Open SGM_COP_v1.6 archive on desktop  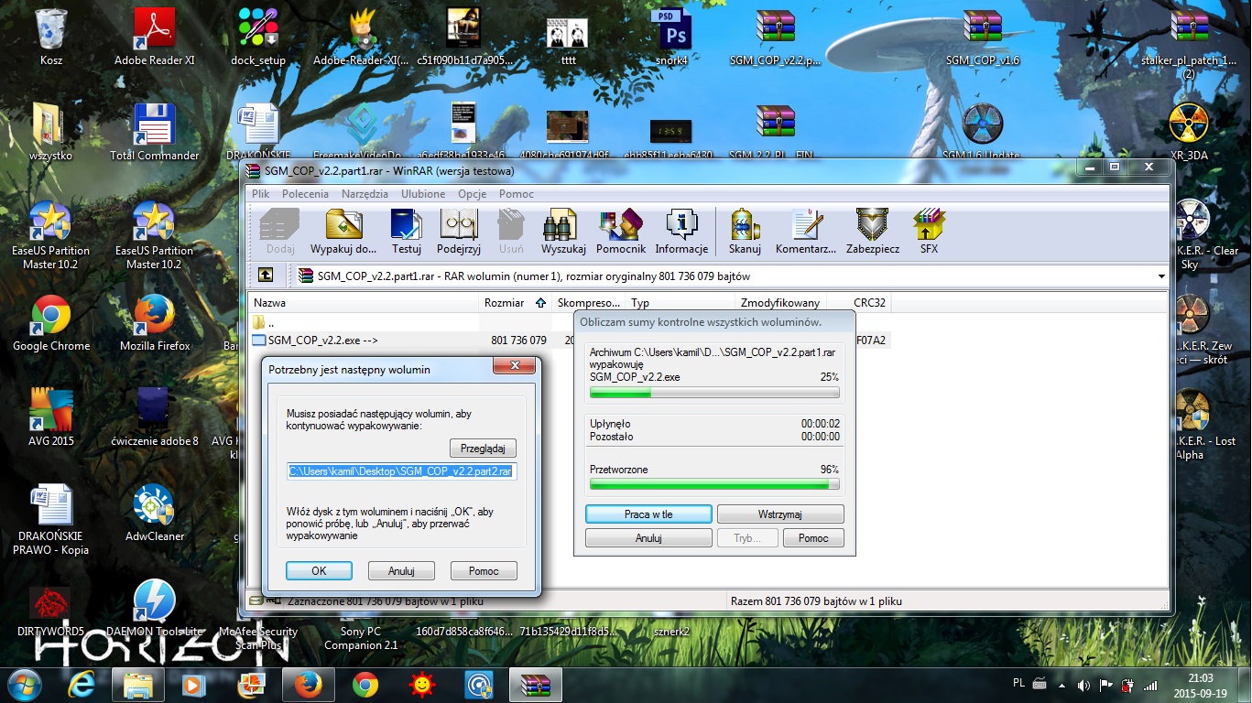coord(982,38)
